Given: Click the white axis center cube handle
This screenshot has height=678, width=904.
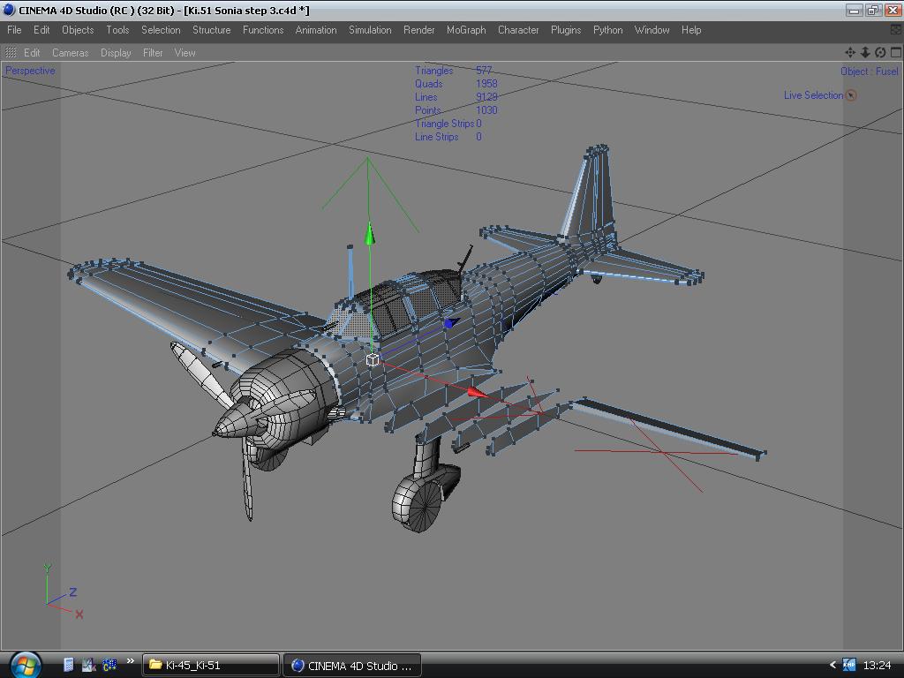Looking at the screenshot, I should [373, 359].
